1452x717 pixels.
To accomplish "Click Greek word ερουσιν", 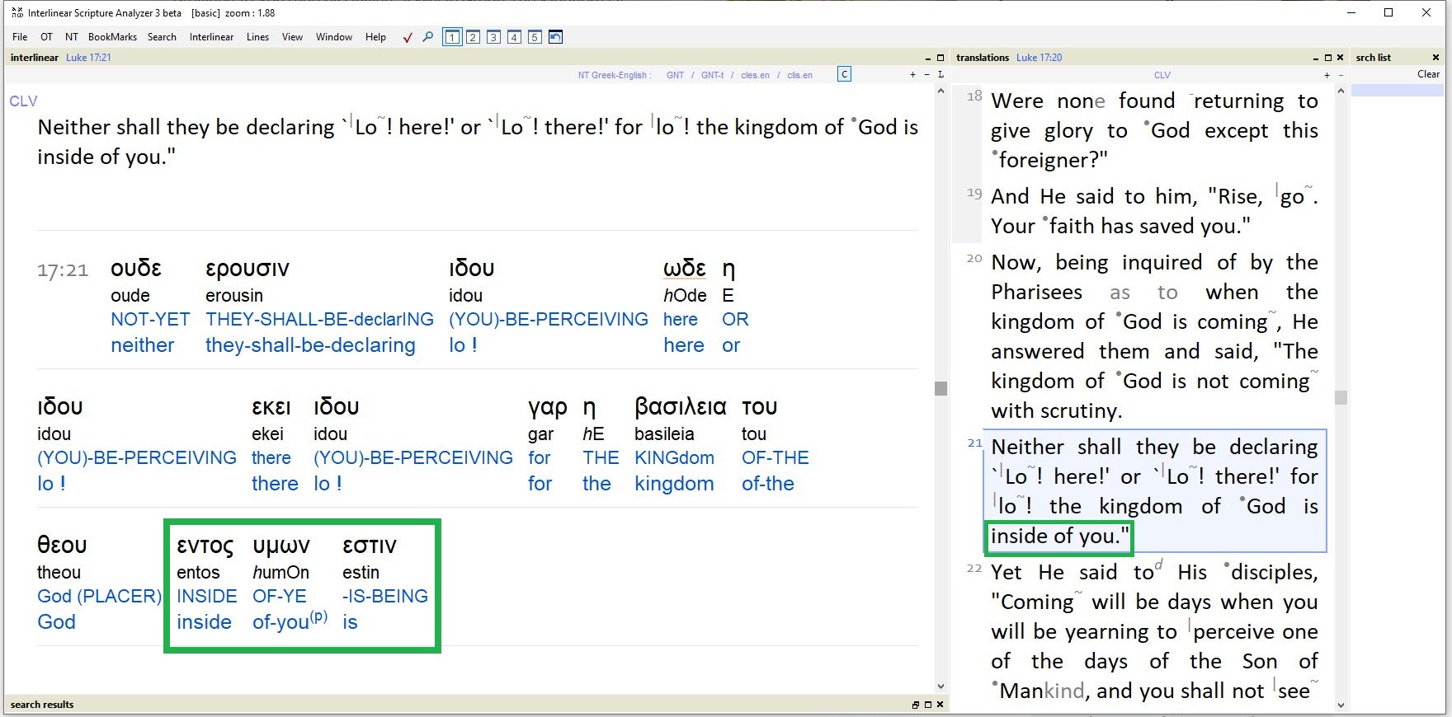I will (247, 269).
